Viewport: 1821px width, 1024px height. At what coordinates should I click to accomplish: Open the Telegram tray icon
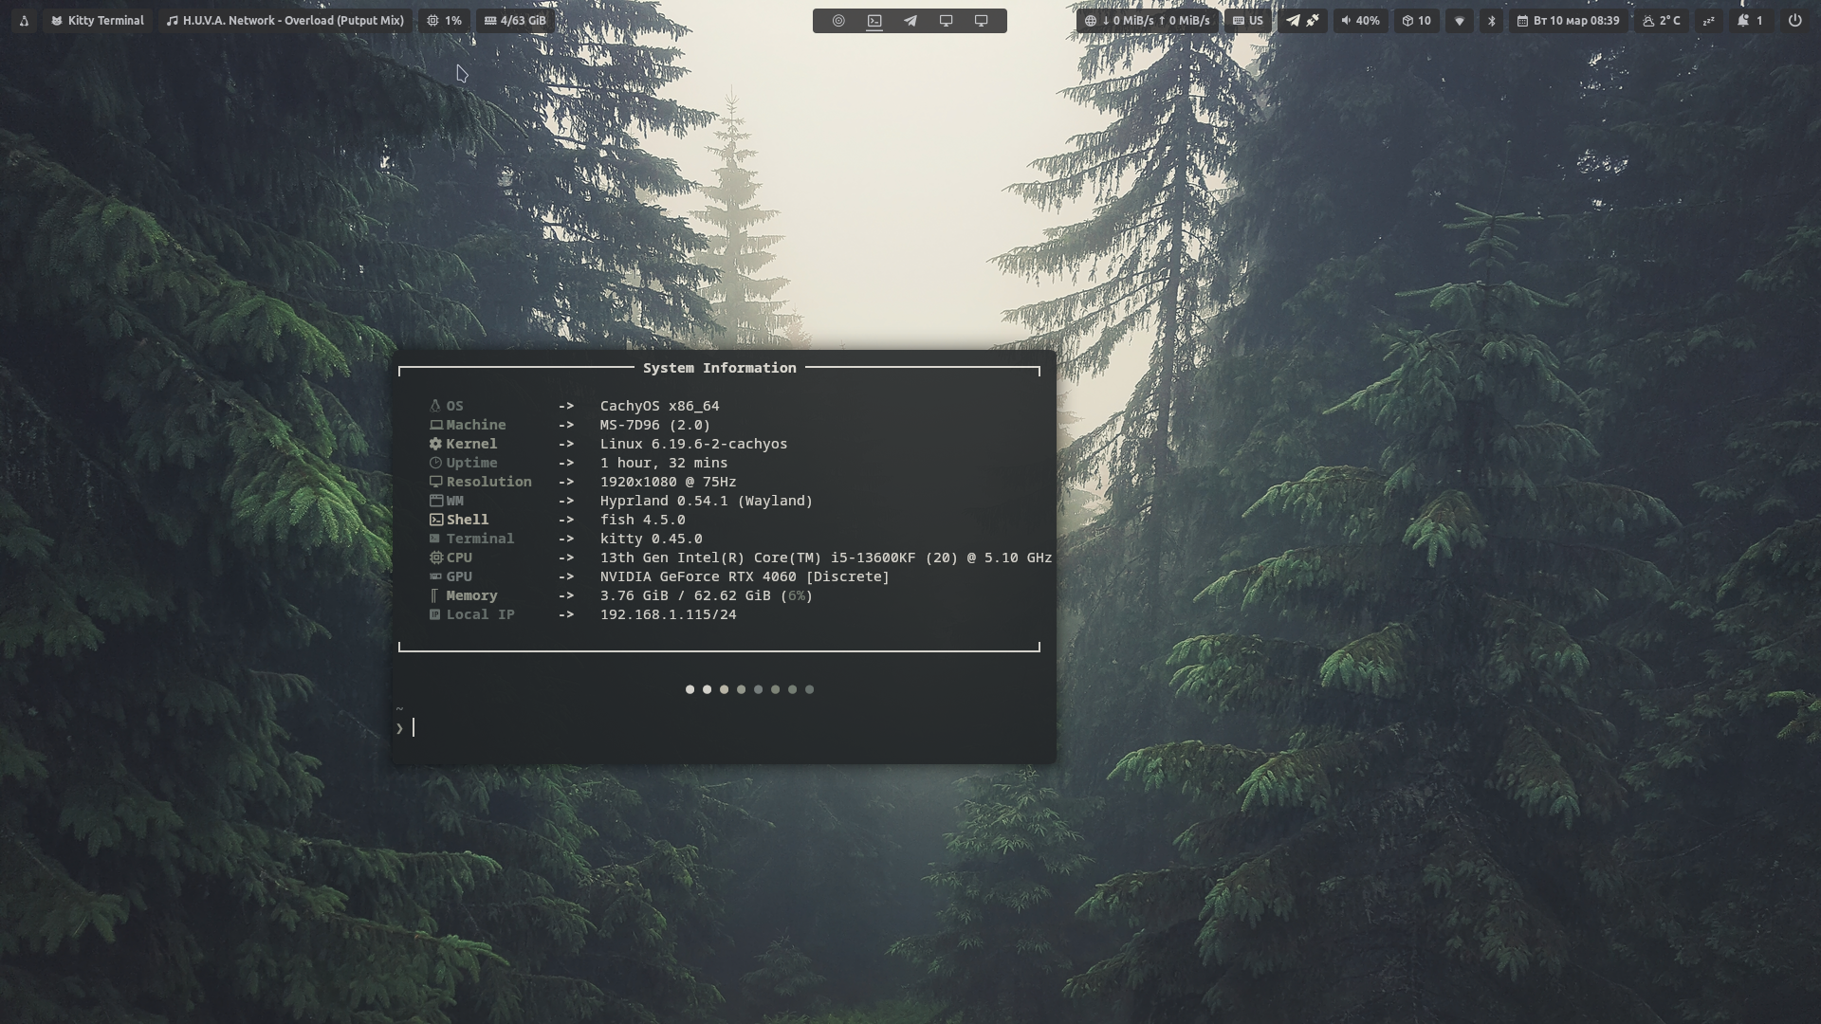1292,20
